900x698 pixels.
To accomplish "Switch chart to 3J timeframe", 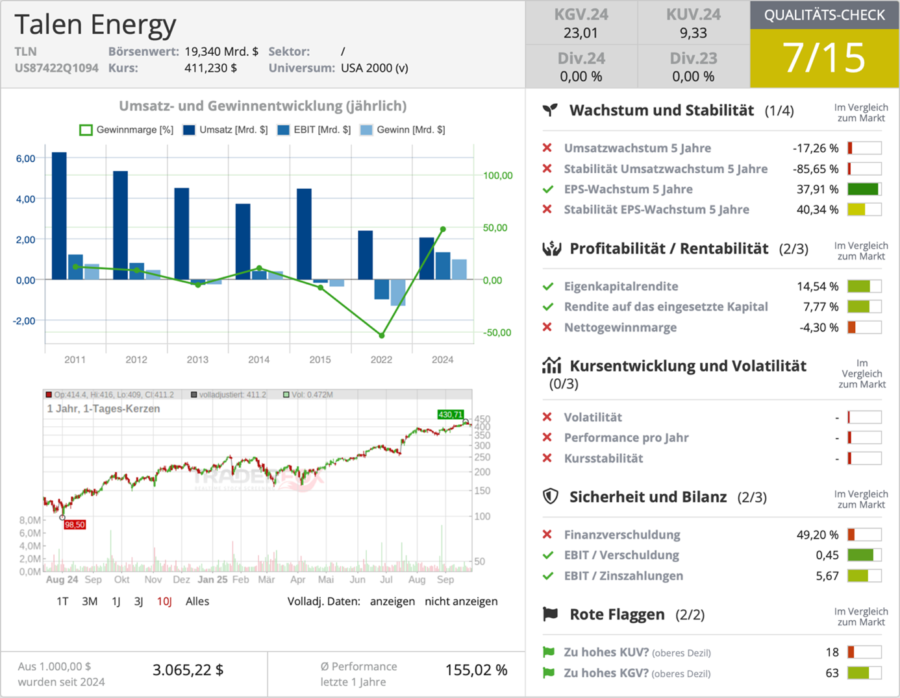I will point(138,601).
